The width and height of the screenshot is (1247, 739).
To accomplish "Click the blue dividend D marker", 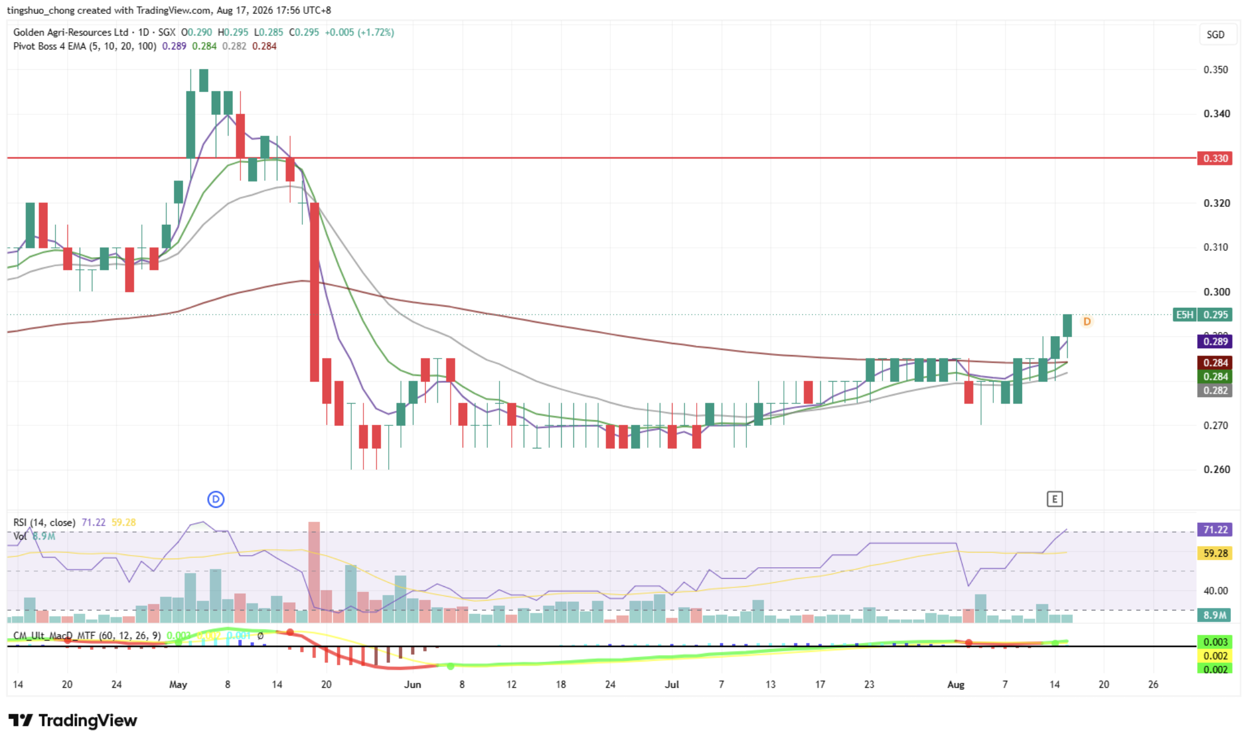I will pos(216,499).
